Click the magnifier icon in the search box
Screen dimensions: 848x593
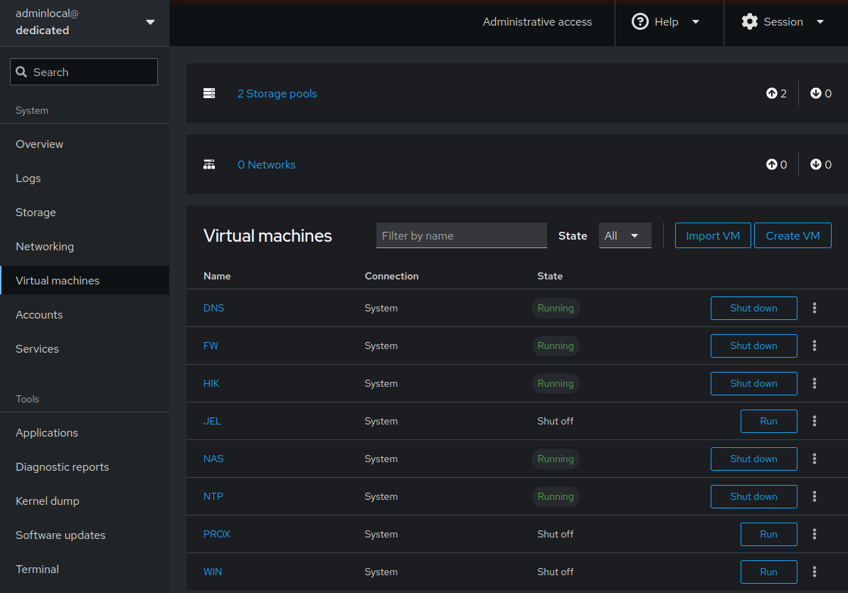[22, 72]
